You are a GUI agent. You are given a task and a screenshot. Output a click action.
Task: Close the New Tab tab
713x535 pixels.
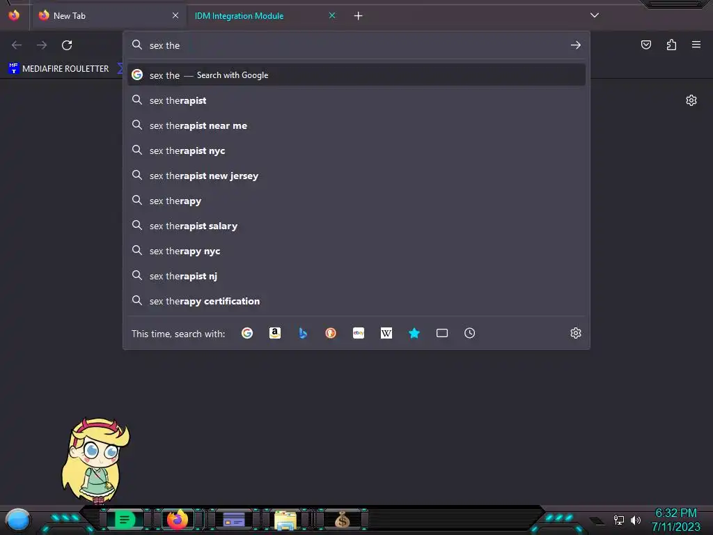point(175,15)
